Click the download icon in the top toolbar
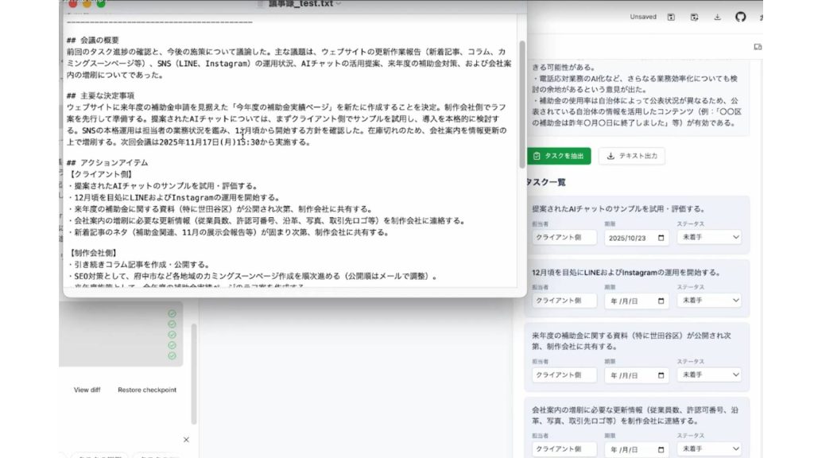The width and height of the screenshot is (814, 458). point(717,17)
